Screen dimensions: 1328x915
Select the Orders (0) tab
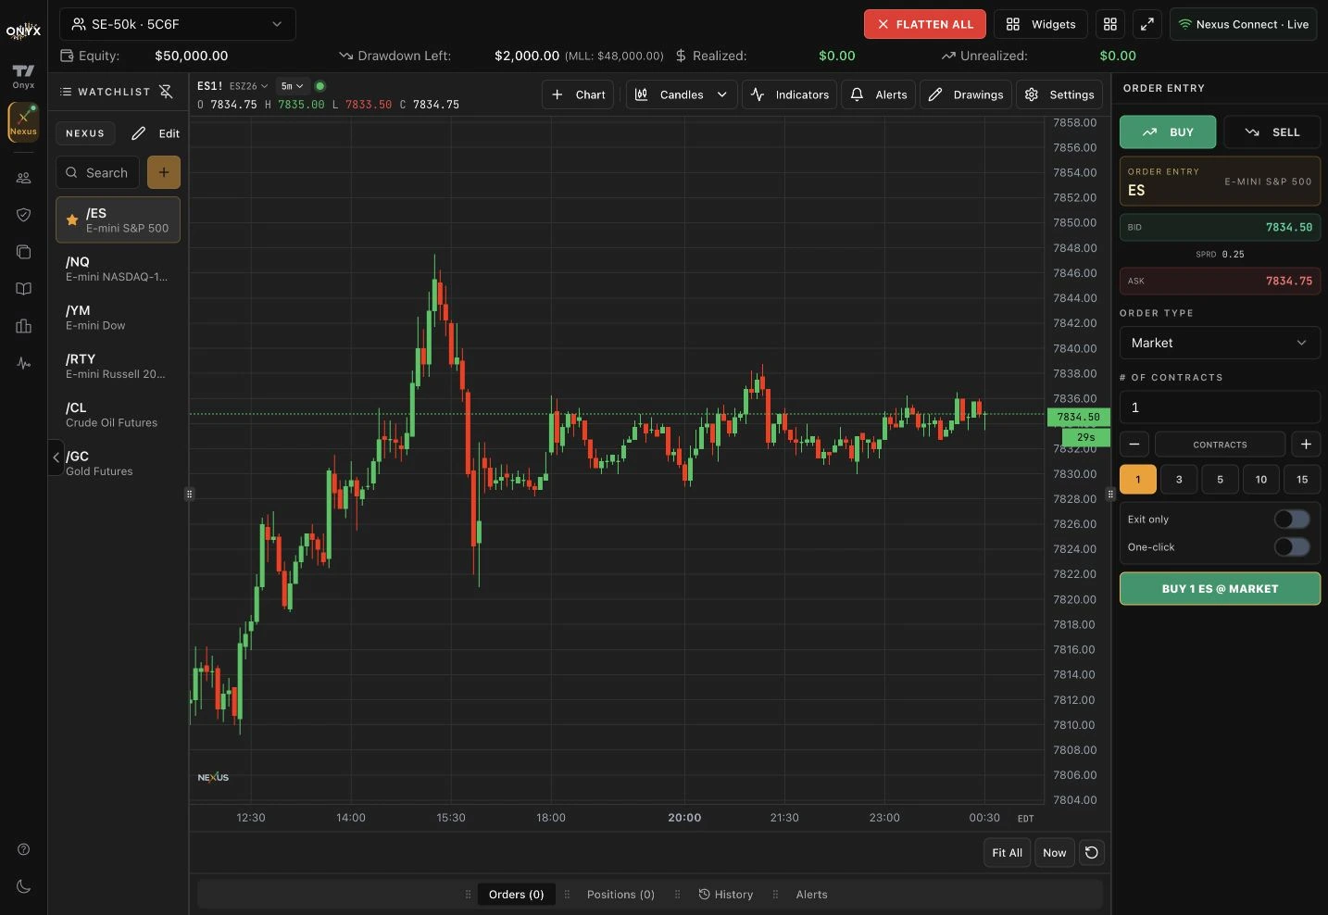point(517,895)
